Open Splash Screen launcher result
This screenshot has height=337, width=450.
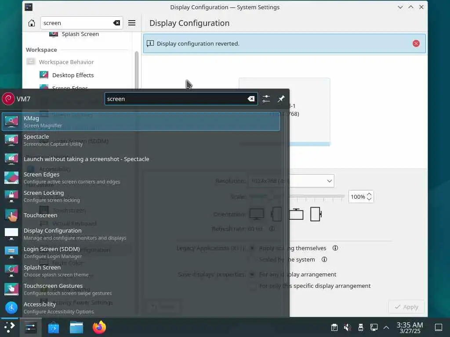[141, 271]
